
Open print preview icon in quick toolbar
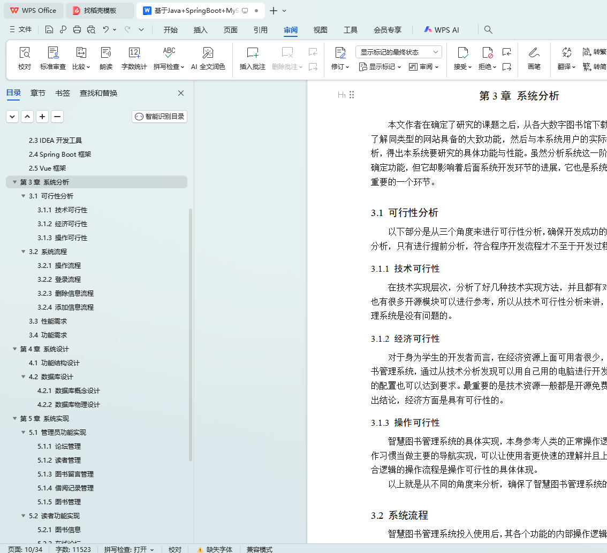[91, 30]
